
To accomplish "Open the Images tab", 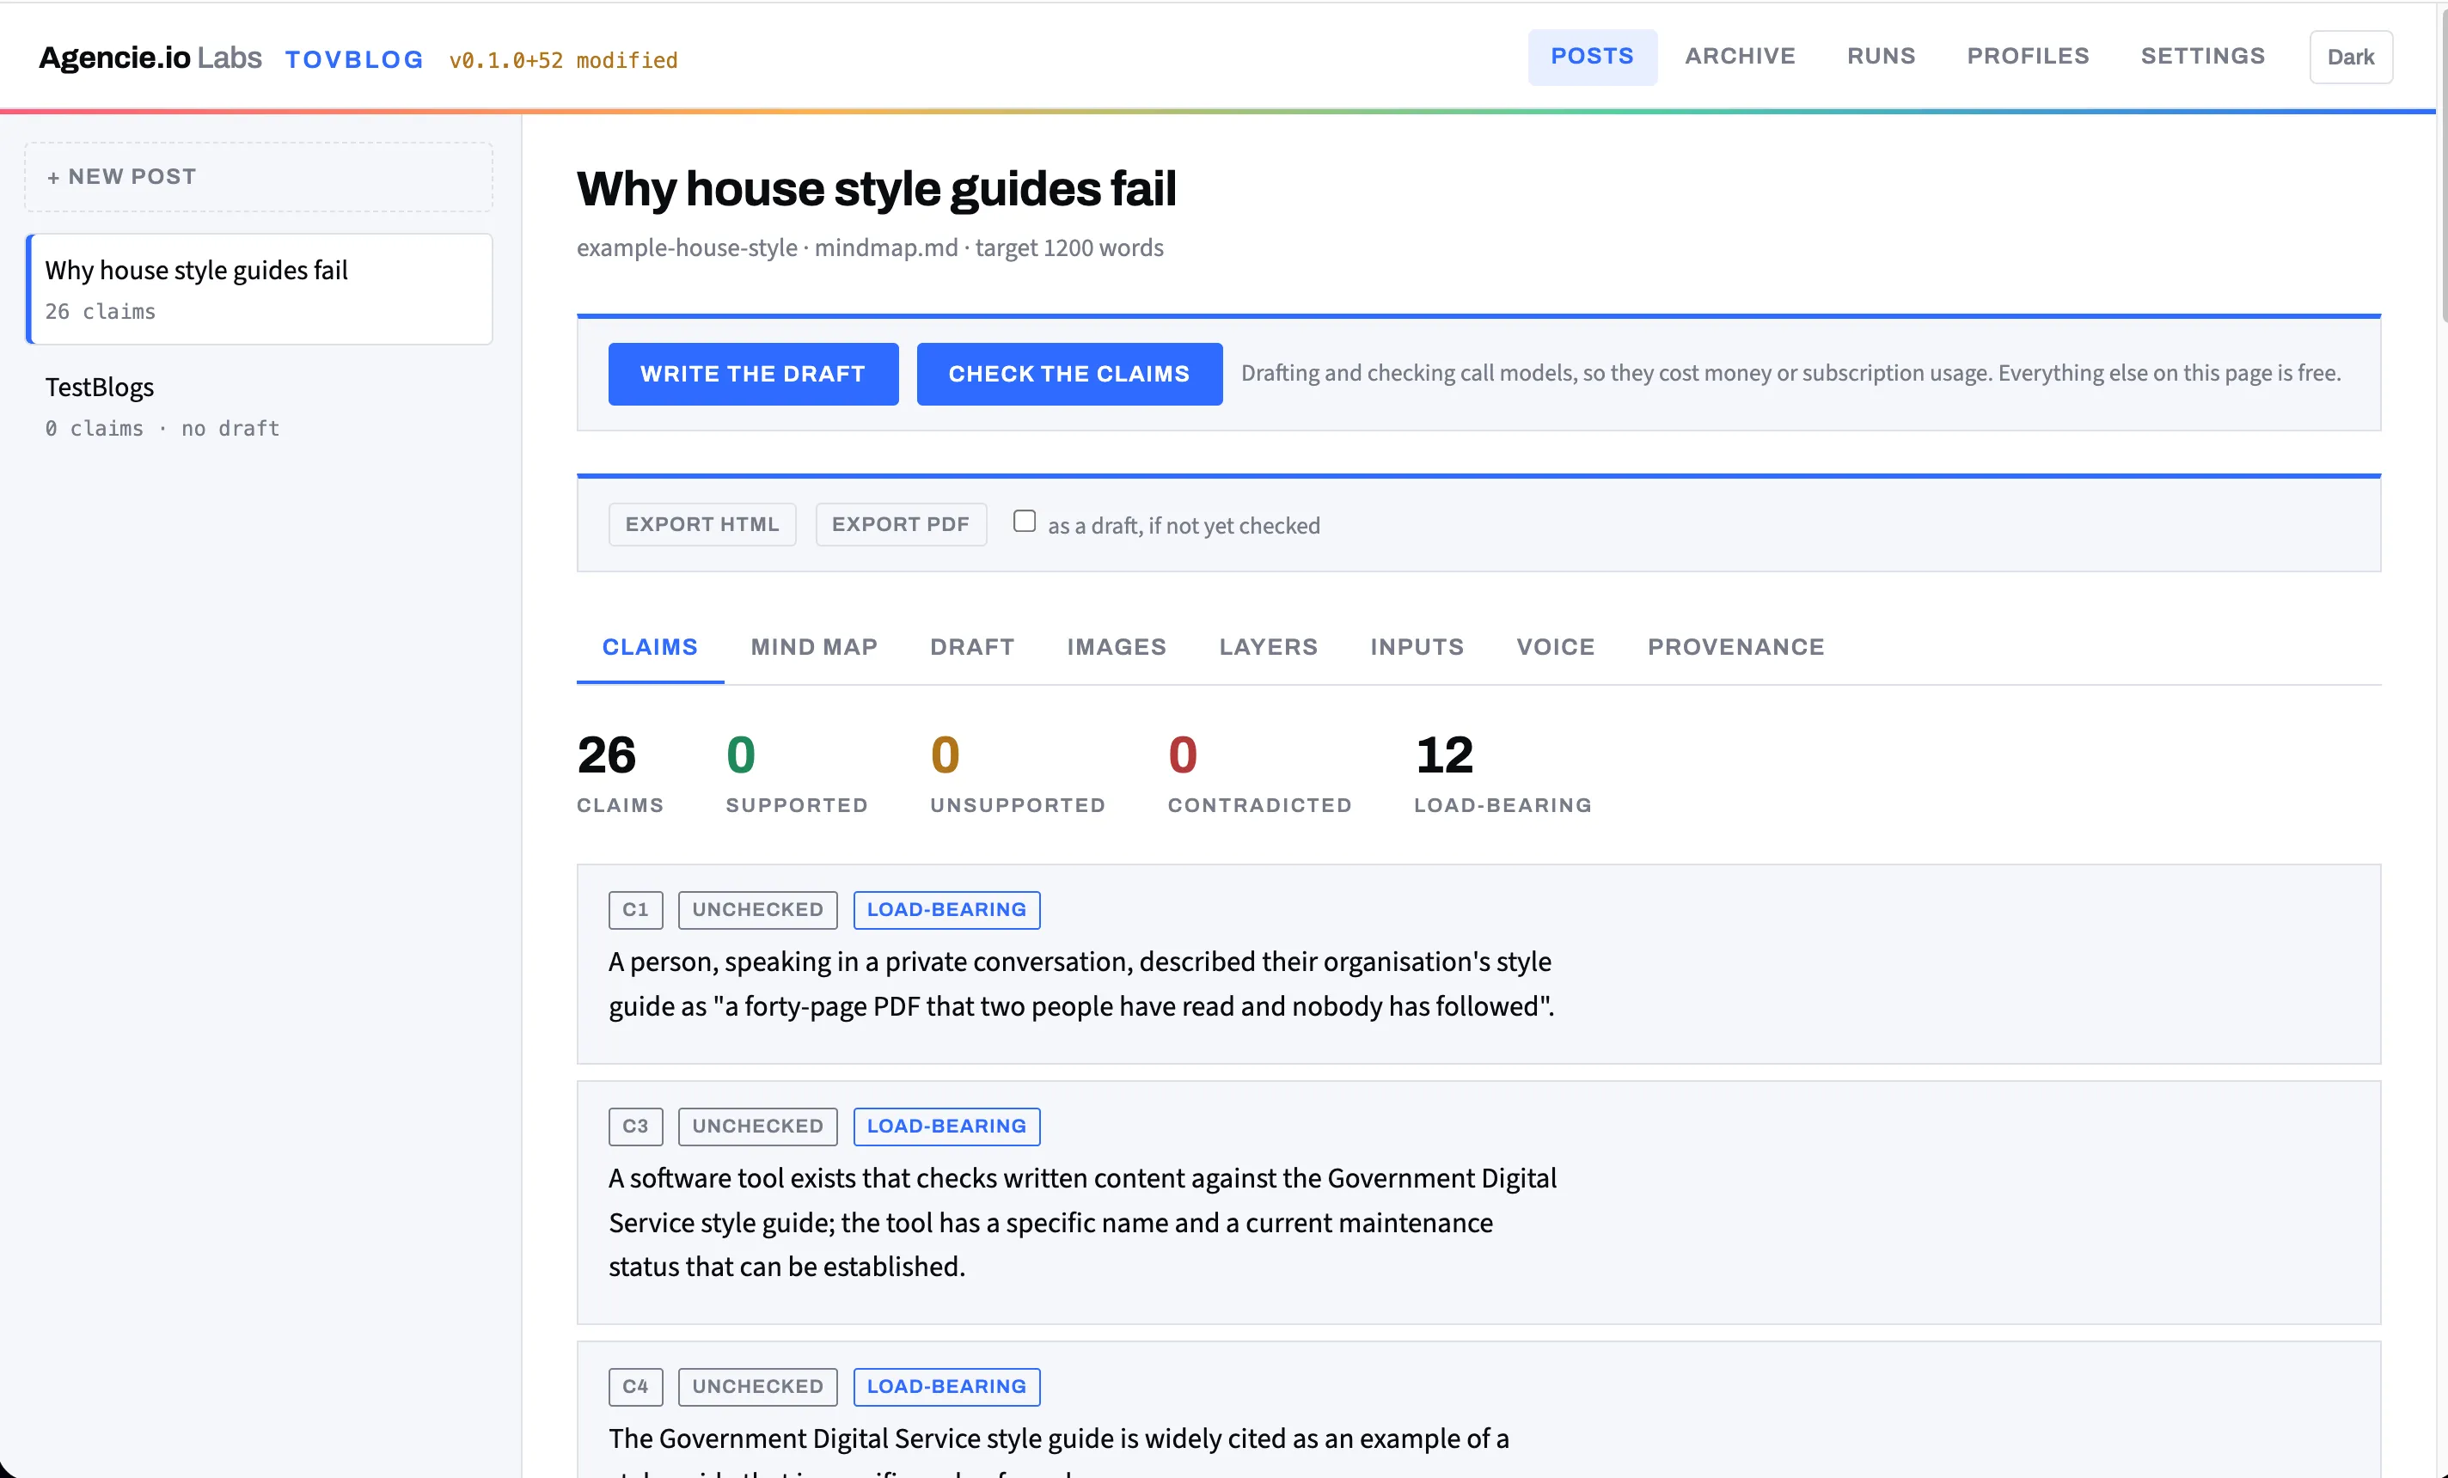I will click(1117, 648).
